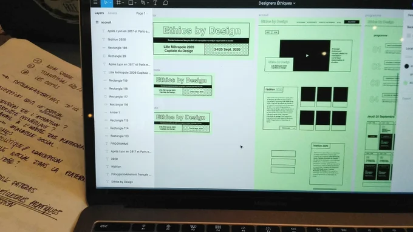413x232 pixels.
Task: Click the frame icon beside acceuil layer
Action: coord(97,22)
